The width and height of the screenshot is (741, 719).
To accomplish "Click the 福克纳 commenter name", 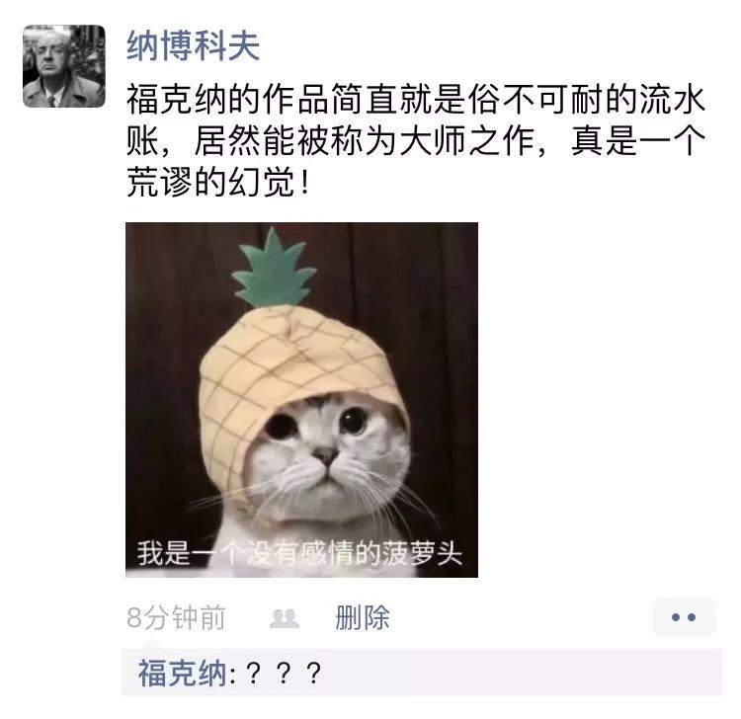I will [183, 673].
